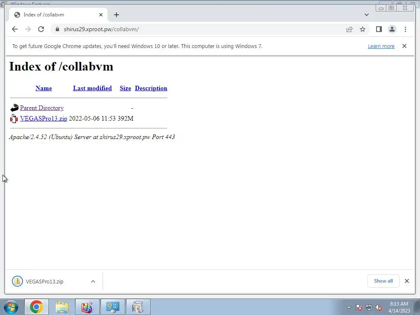
Task: Click the Index of /collabvm heading
Action: tap(61, 66)
